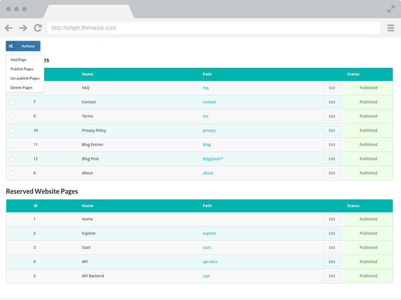Select Delete Pages from the menu
Screen dimensions: 401x300
(21, 88)
